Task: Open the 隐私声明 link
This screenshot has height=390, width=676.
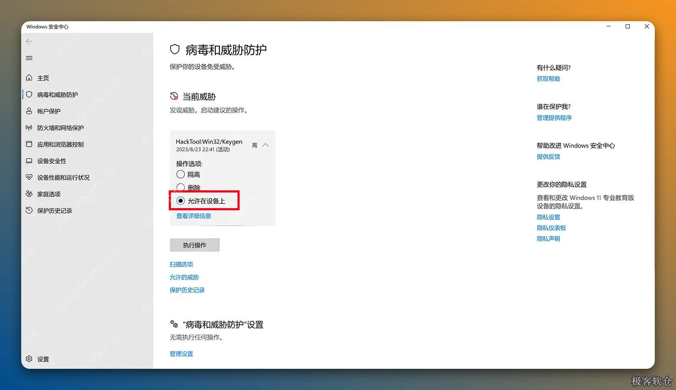Action: (x=548, y=239)
